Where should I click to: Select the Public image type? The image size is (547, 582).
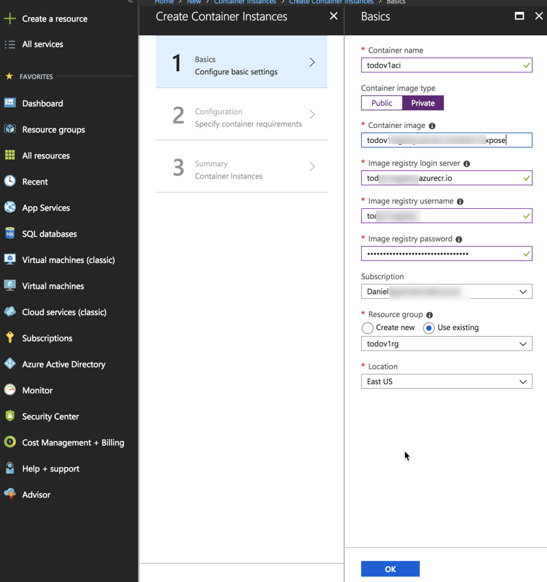coord(381,103)
